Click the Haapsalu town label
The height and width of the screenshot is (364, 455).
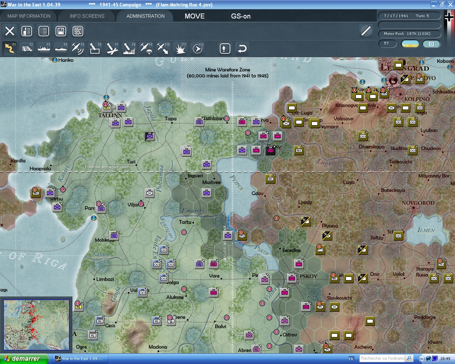40,168
